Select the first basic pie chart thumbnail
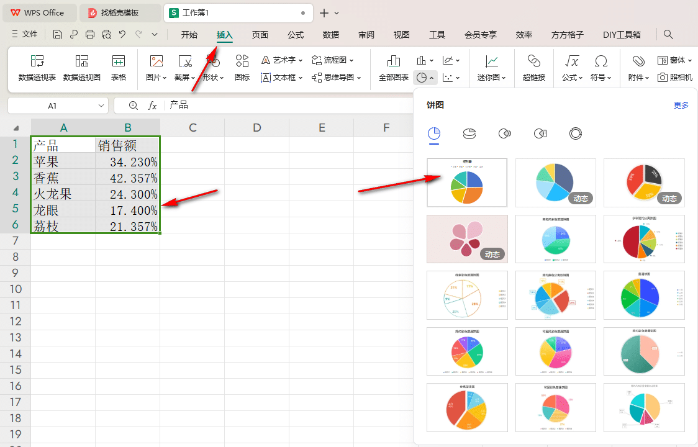This screenshot has width=698, height=447. point(467,183)
